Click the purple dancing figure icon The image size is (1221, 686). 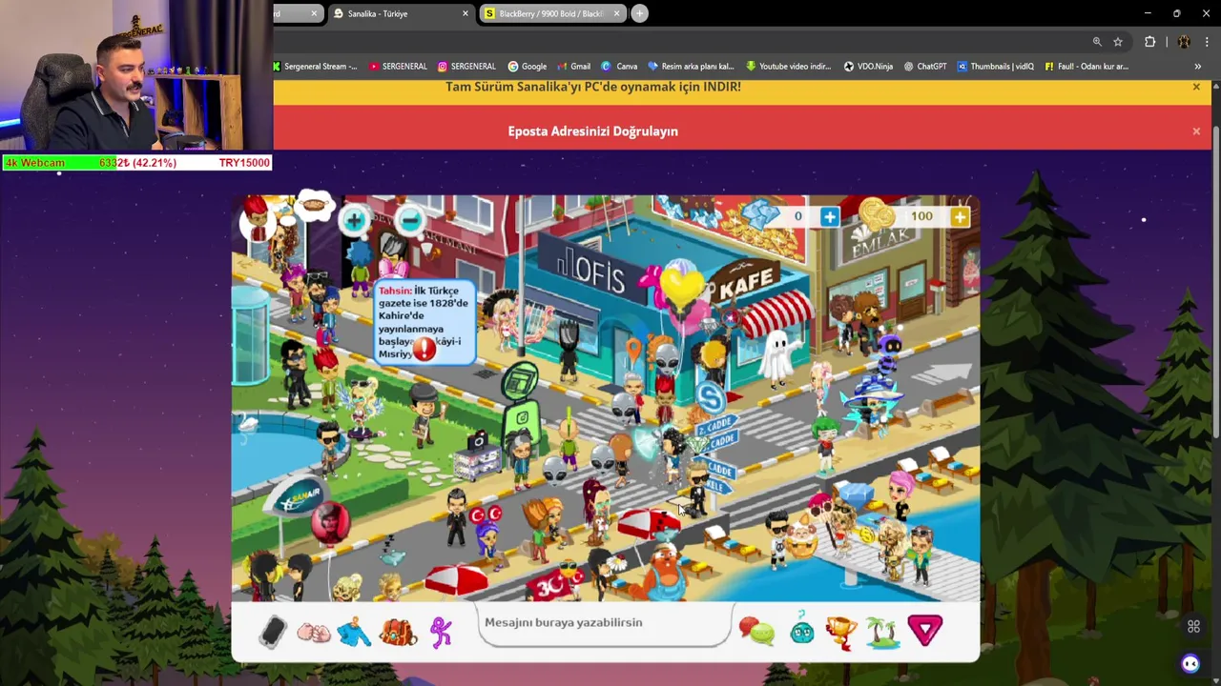click(441, 632)
